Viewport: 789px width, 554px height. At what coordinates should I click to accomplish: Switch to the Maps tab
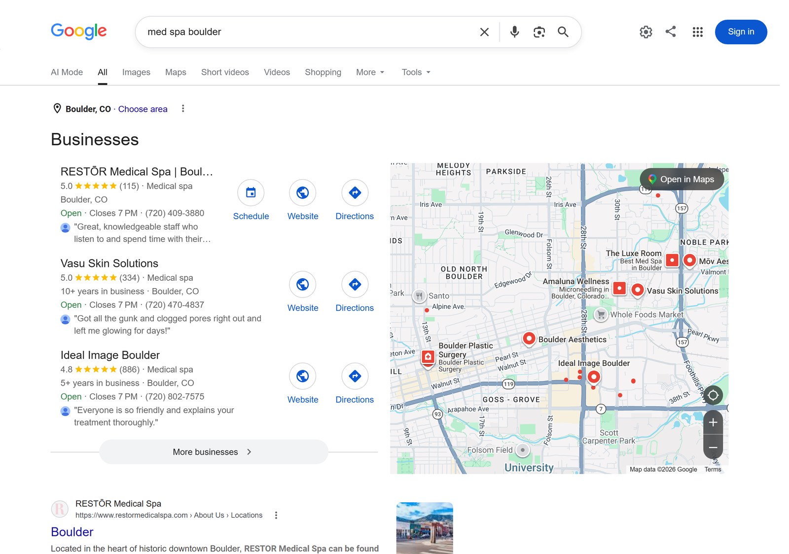[x=176, y=72]
